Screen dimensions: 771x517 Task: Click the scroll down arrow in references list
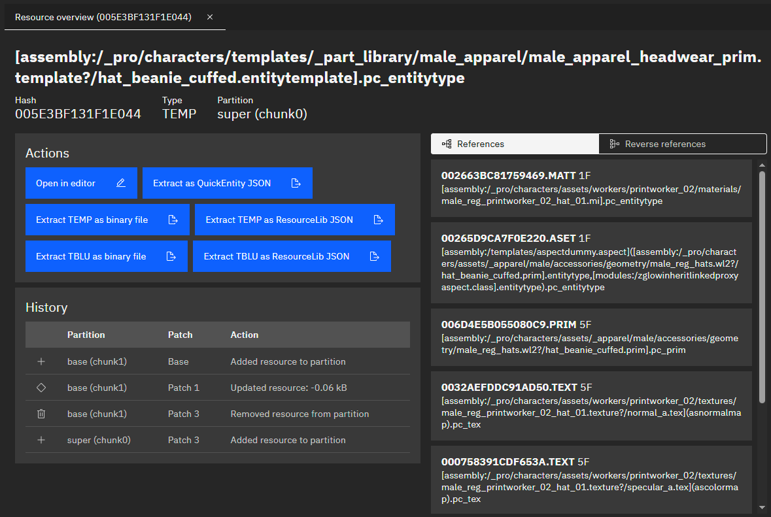[762, 507]
